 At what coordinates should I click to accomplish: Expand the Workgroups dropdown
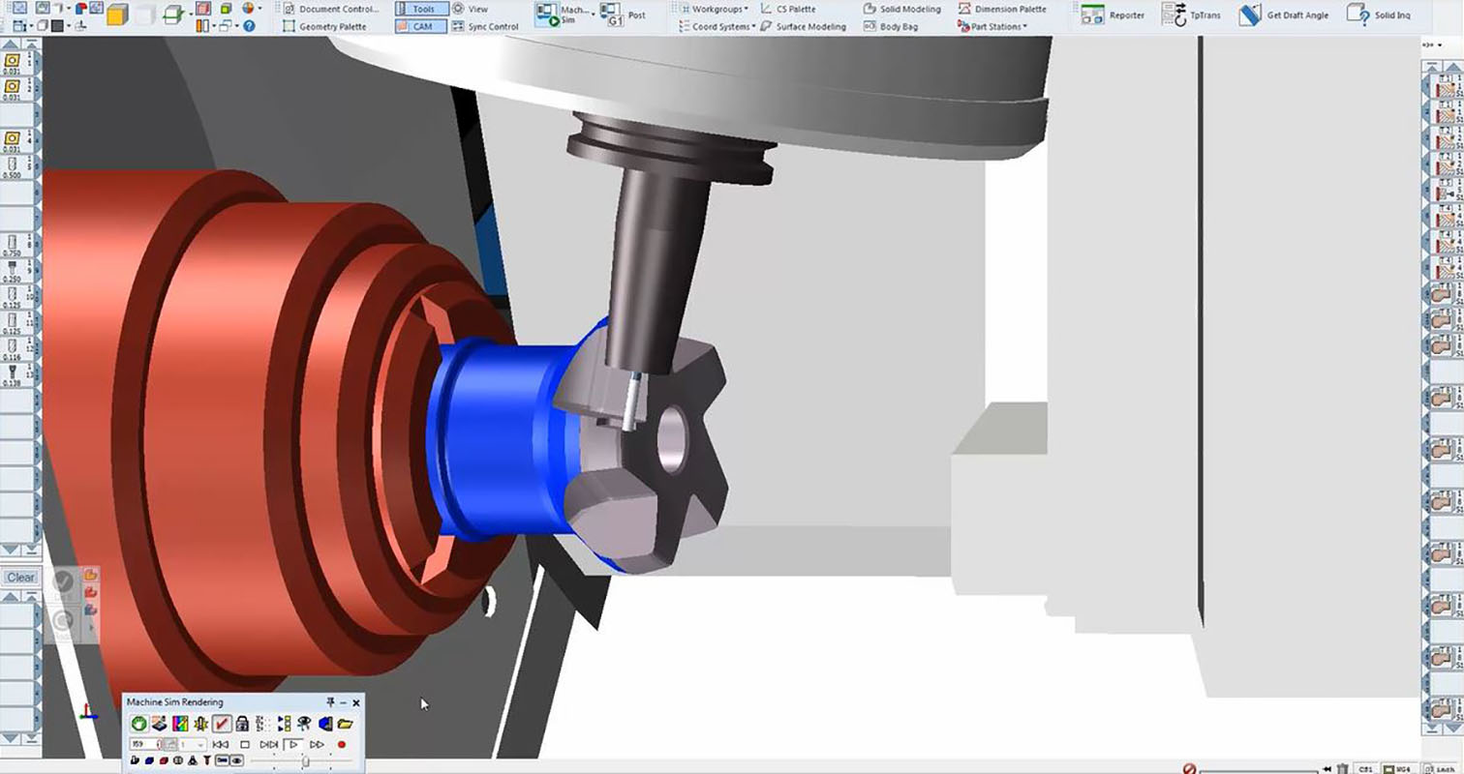coord(718,8)
